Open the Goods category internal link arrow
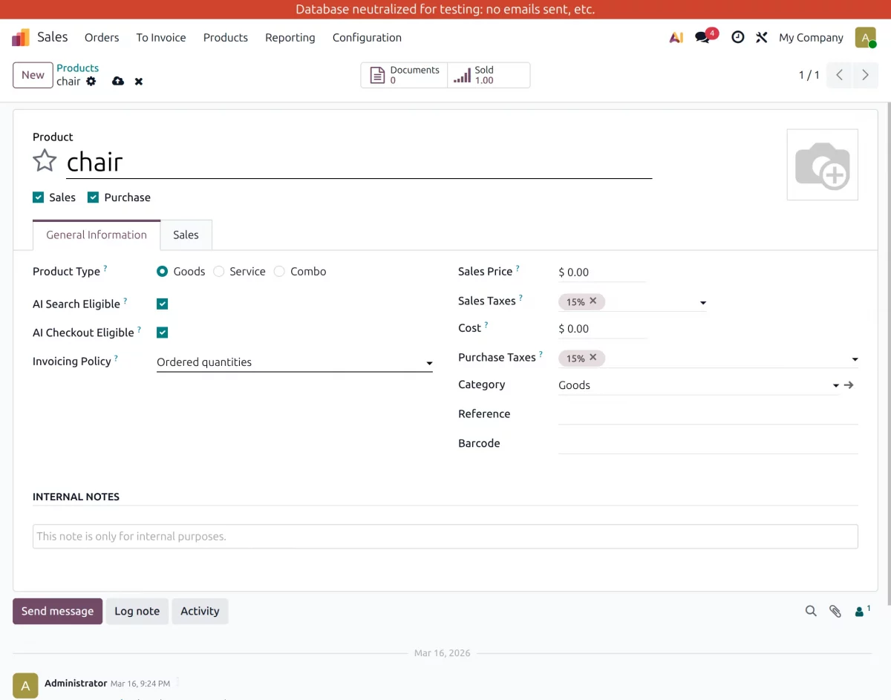Screen dimensions: 891x700 pyautogui.click(x=849, y=385)
